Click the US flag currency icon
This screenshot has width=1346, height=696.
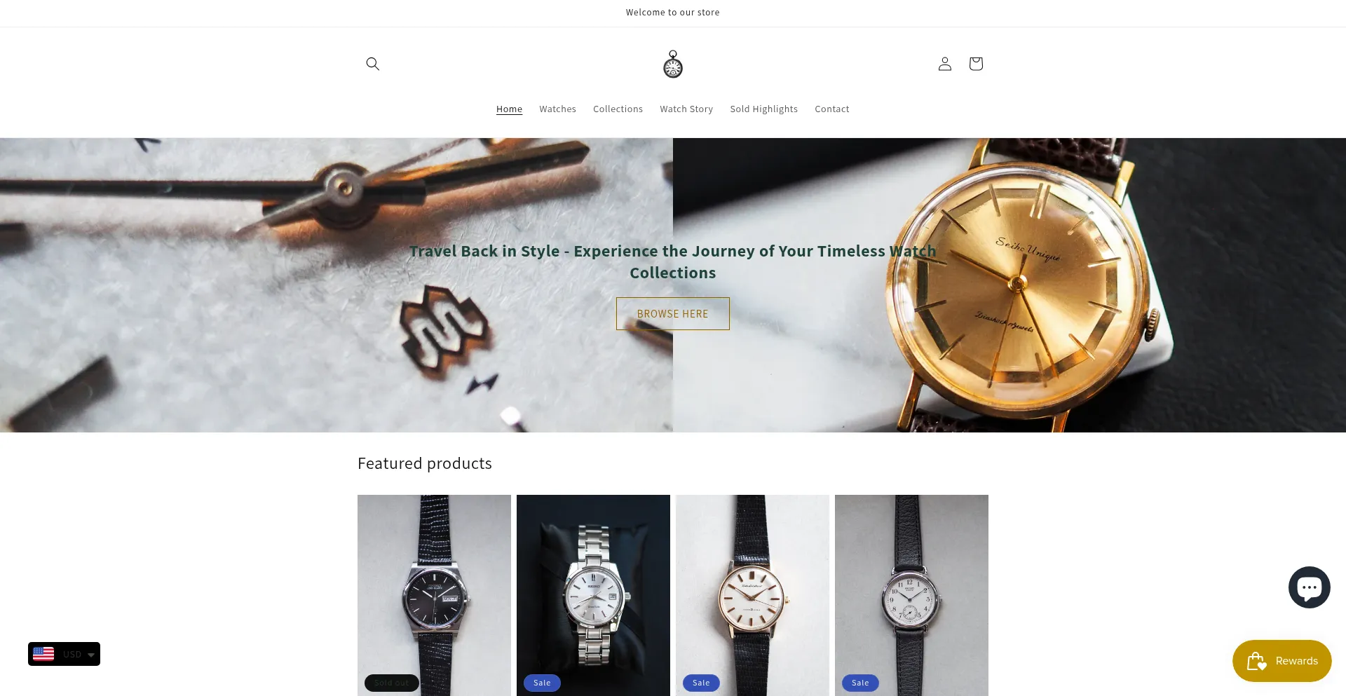point(43,654)
